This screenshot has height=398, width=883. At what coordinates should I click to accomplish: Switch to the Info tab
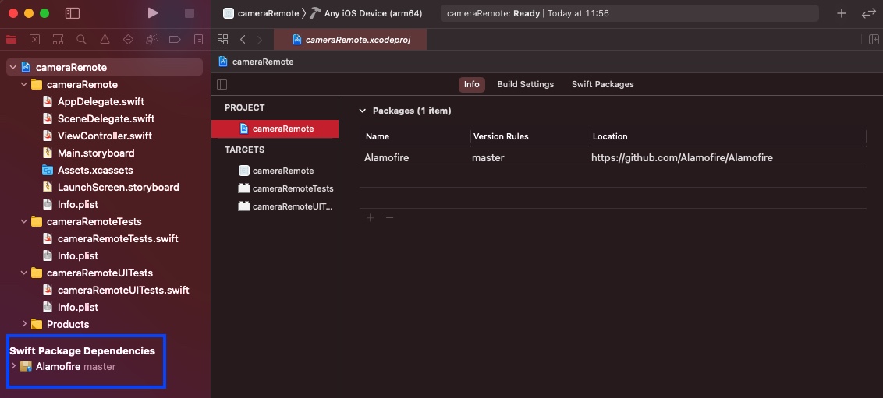tap(471, 84)
